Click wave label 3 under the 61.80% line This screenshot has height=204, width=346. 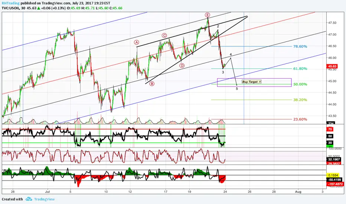[x=223, y=72]
